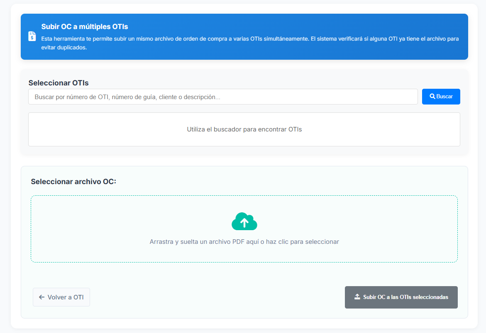Click the magnifying glass icon on the Buscar button
486x333 pixels.
click(x=432, y=97)
